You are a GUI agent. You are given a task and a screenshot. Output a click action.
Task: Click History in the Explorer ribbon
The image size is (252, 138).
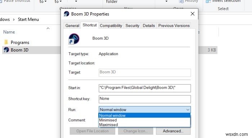pos(188,1)
